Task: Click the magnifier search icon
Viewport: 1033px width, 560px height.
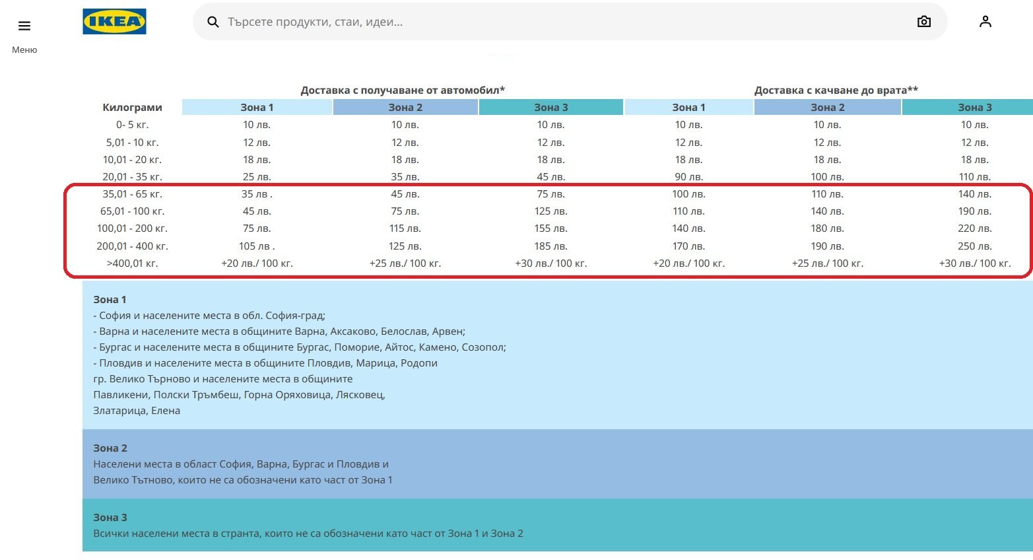Action: pos(213,22)
